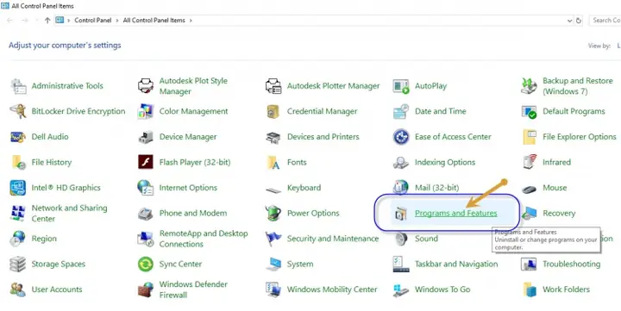
Task: Click the Autodesk Plot Style Manager icon
Action: (x=146, y=86)
